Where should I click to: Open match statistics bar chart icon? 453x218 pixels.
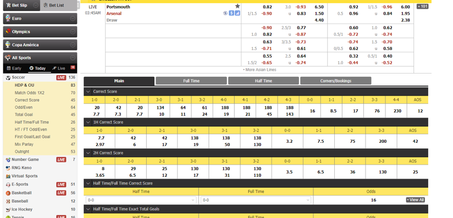coord(237,13)
